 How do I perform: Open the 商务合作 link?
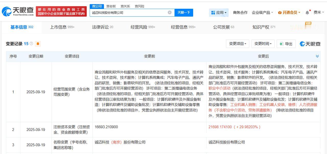coord(240,13)
